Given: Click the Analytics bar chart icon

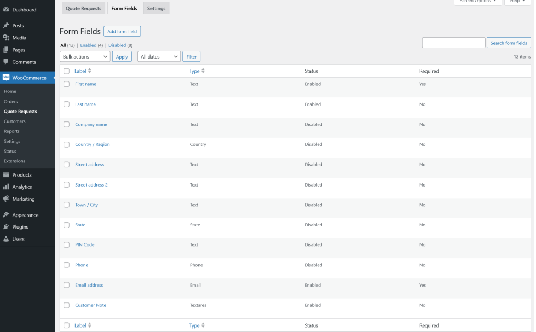Looking at the screenshot, I should coord(6,187).
